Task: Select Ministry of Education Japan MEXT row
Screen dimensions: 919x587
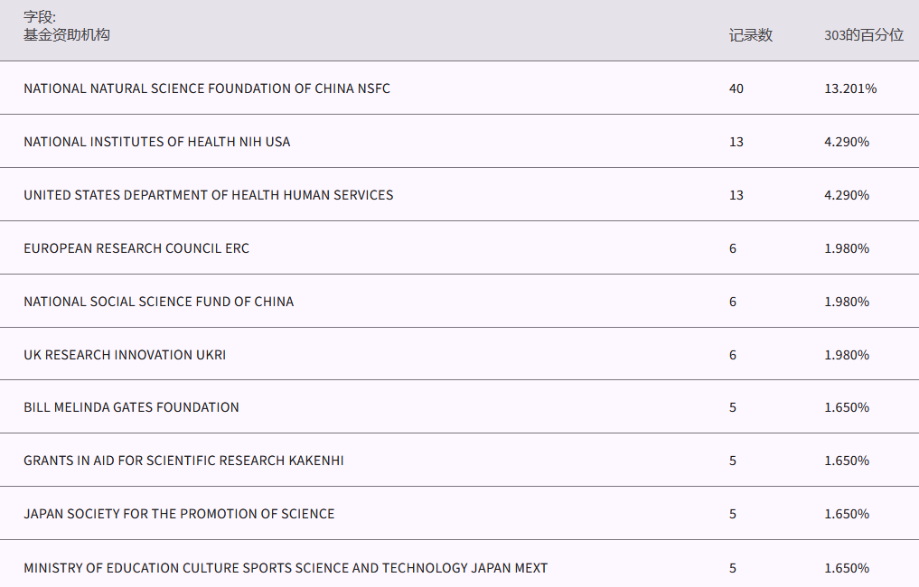Action: pos(286,568)
